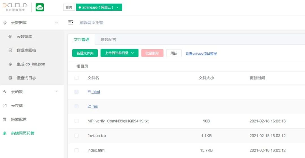Click the 慢查询日志 icon
The width and height of the screenshot is (305, 158).
click(x=10, y=78)
